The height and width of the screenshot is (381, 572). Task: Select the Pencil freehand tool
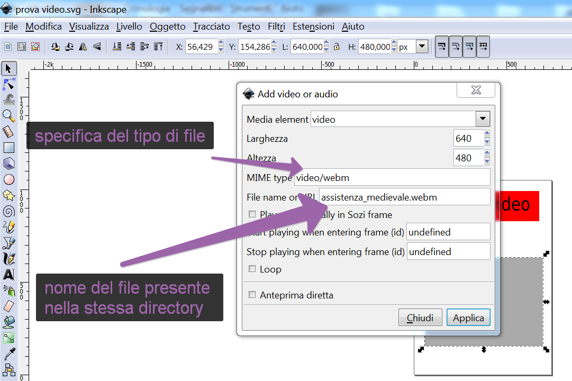8,226
